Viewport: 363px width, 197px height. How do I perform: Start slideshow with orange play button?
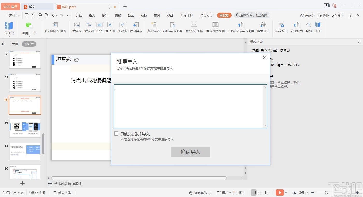[280, 193]
